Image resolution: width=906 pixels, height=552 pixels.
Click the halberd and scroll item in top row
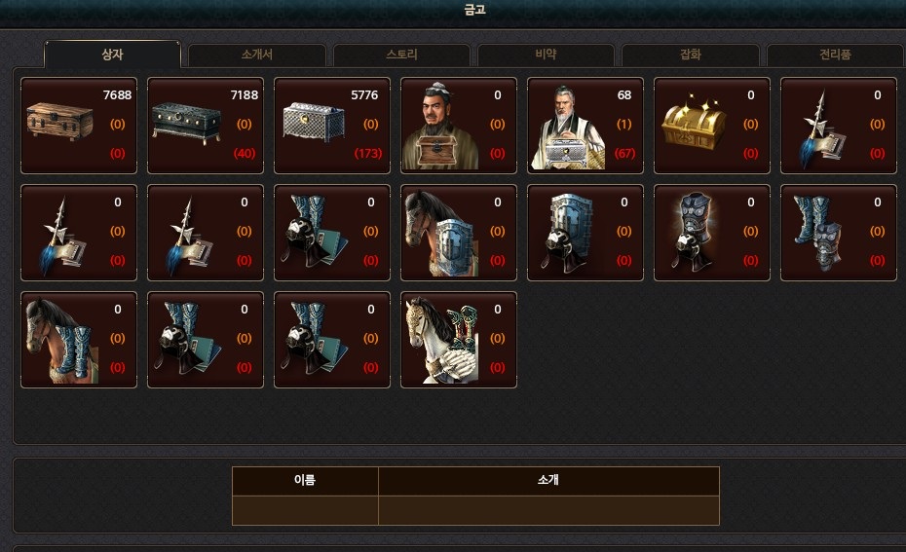click(838, 126)
